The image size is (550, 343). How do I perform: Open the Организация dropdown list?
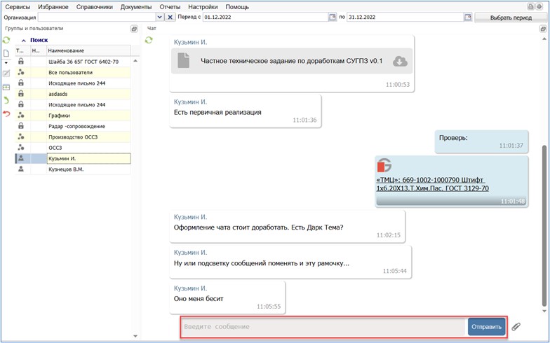[x=160, y=17]
